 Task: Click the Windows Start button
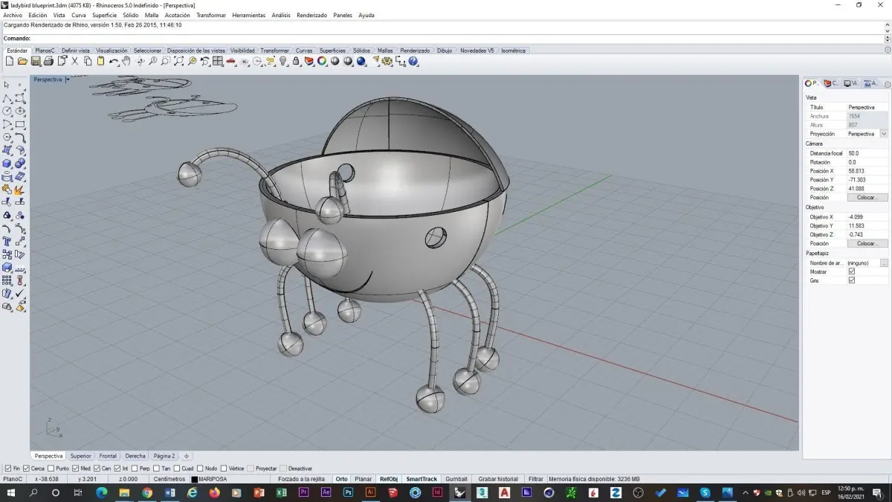[10, 492]
